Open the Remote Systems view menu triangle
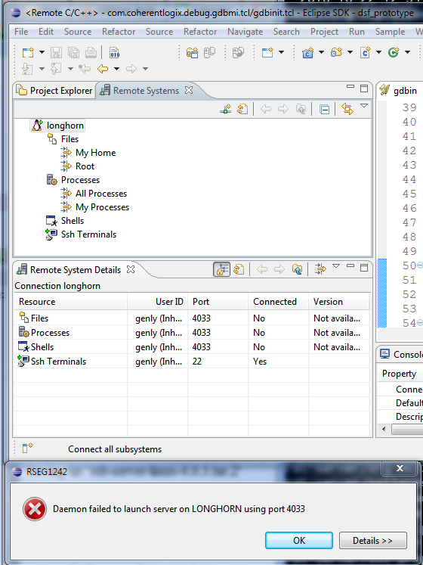Screen dimensions: 423x565 coord(364,106)
